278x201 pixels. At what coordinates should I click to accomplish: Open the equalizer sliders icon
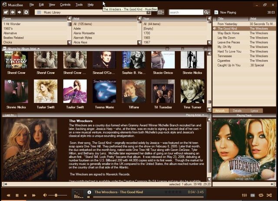(244, 195)
